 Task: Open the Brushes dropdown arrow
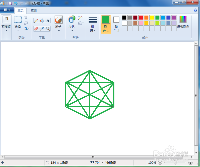[59, 31]
